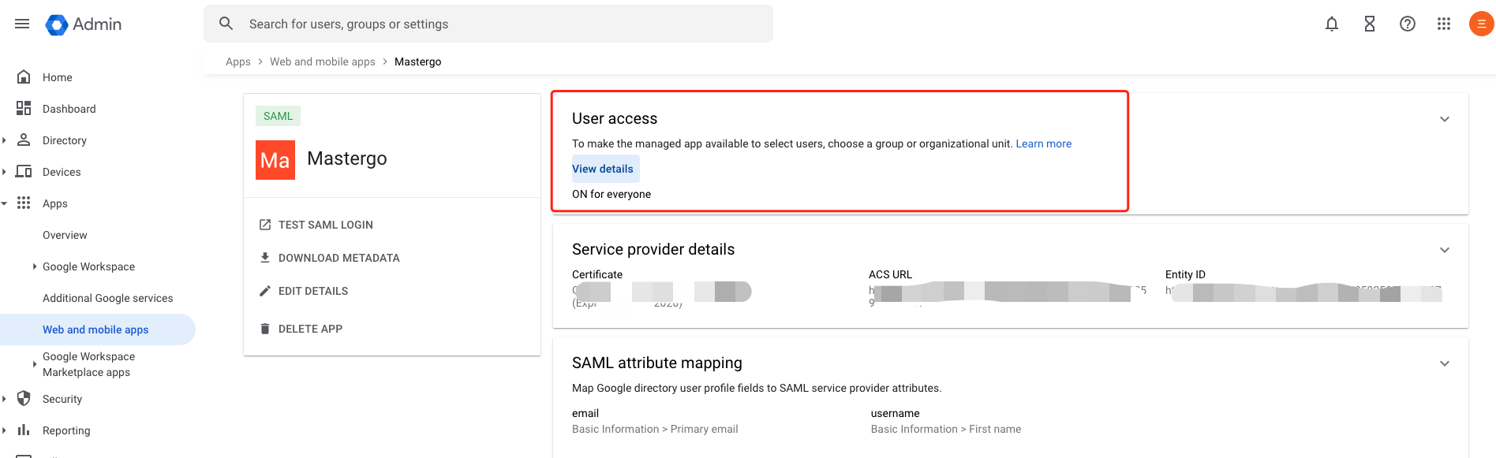1496x458 pixels.
Task: Click the Edit Details pencil icon
Action: (265, 291)
